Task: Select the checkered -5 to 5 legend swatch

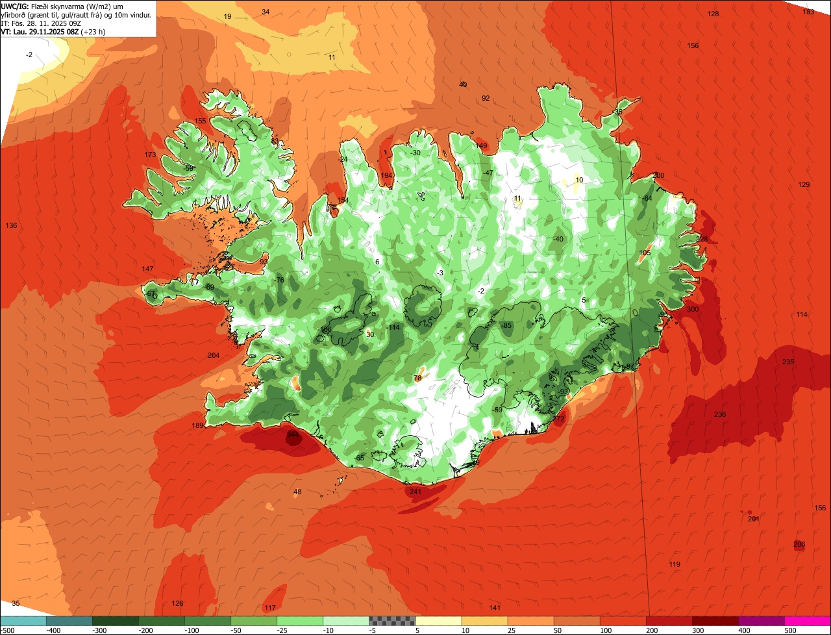Action: click(392, 621)
